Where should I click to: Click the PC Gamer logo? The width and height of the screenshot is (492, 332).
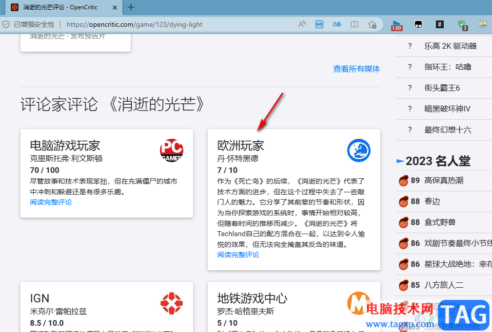coord(172,150)
